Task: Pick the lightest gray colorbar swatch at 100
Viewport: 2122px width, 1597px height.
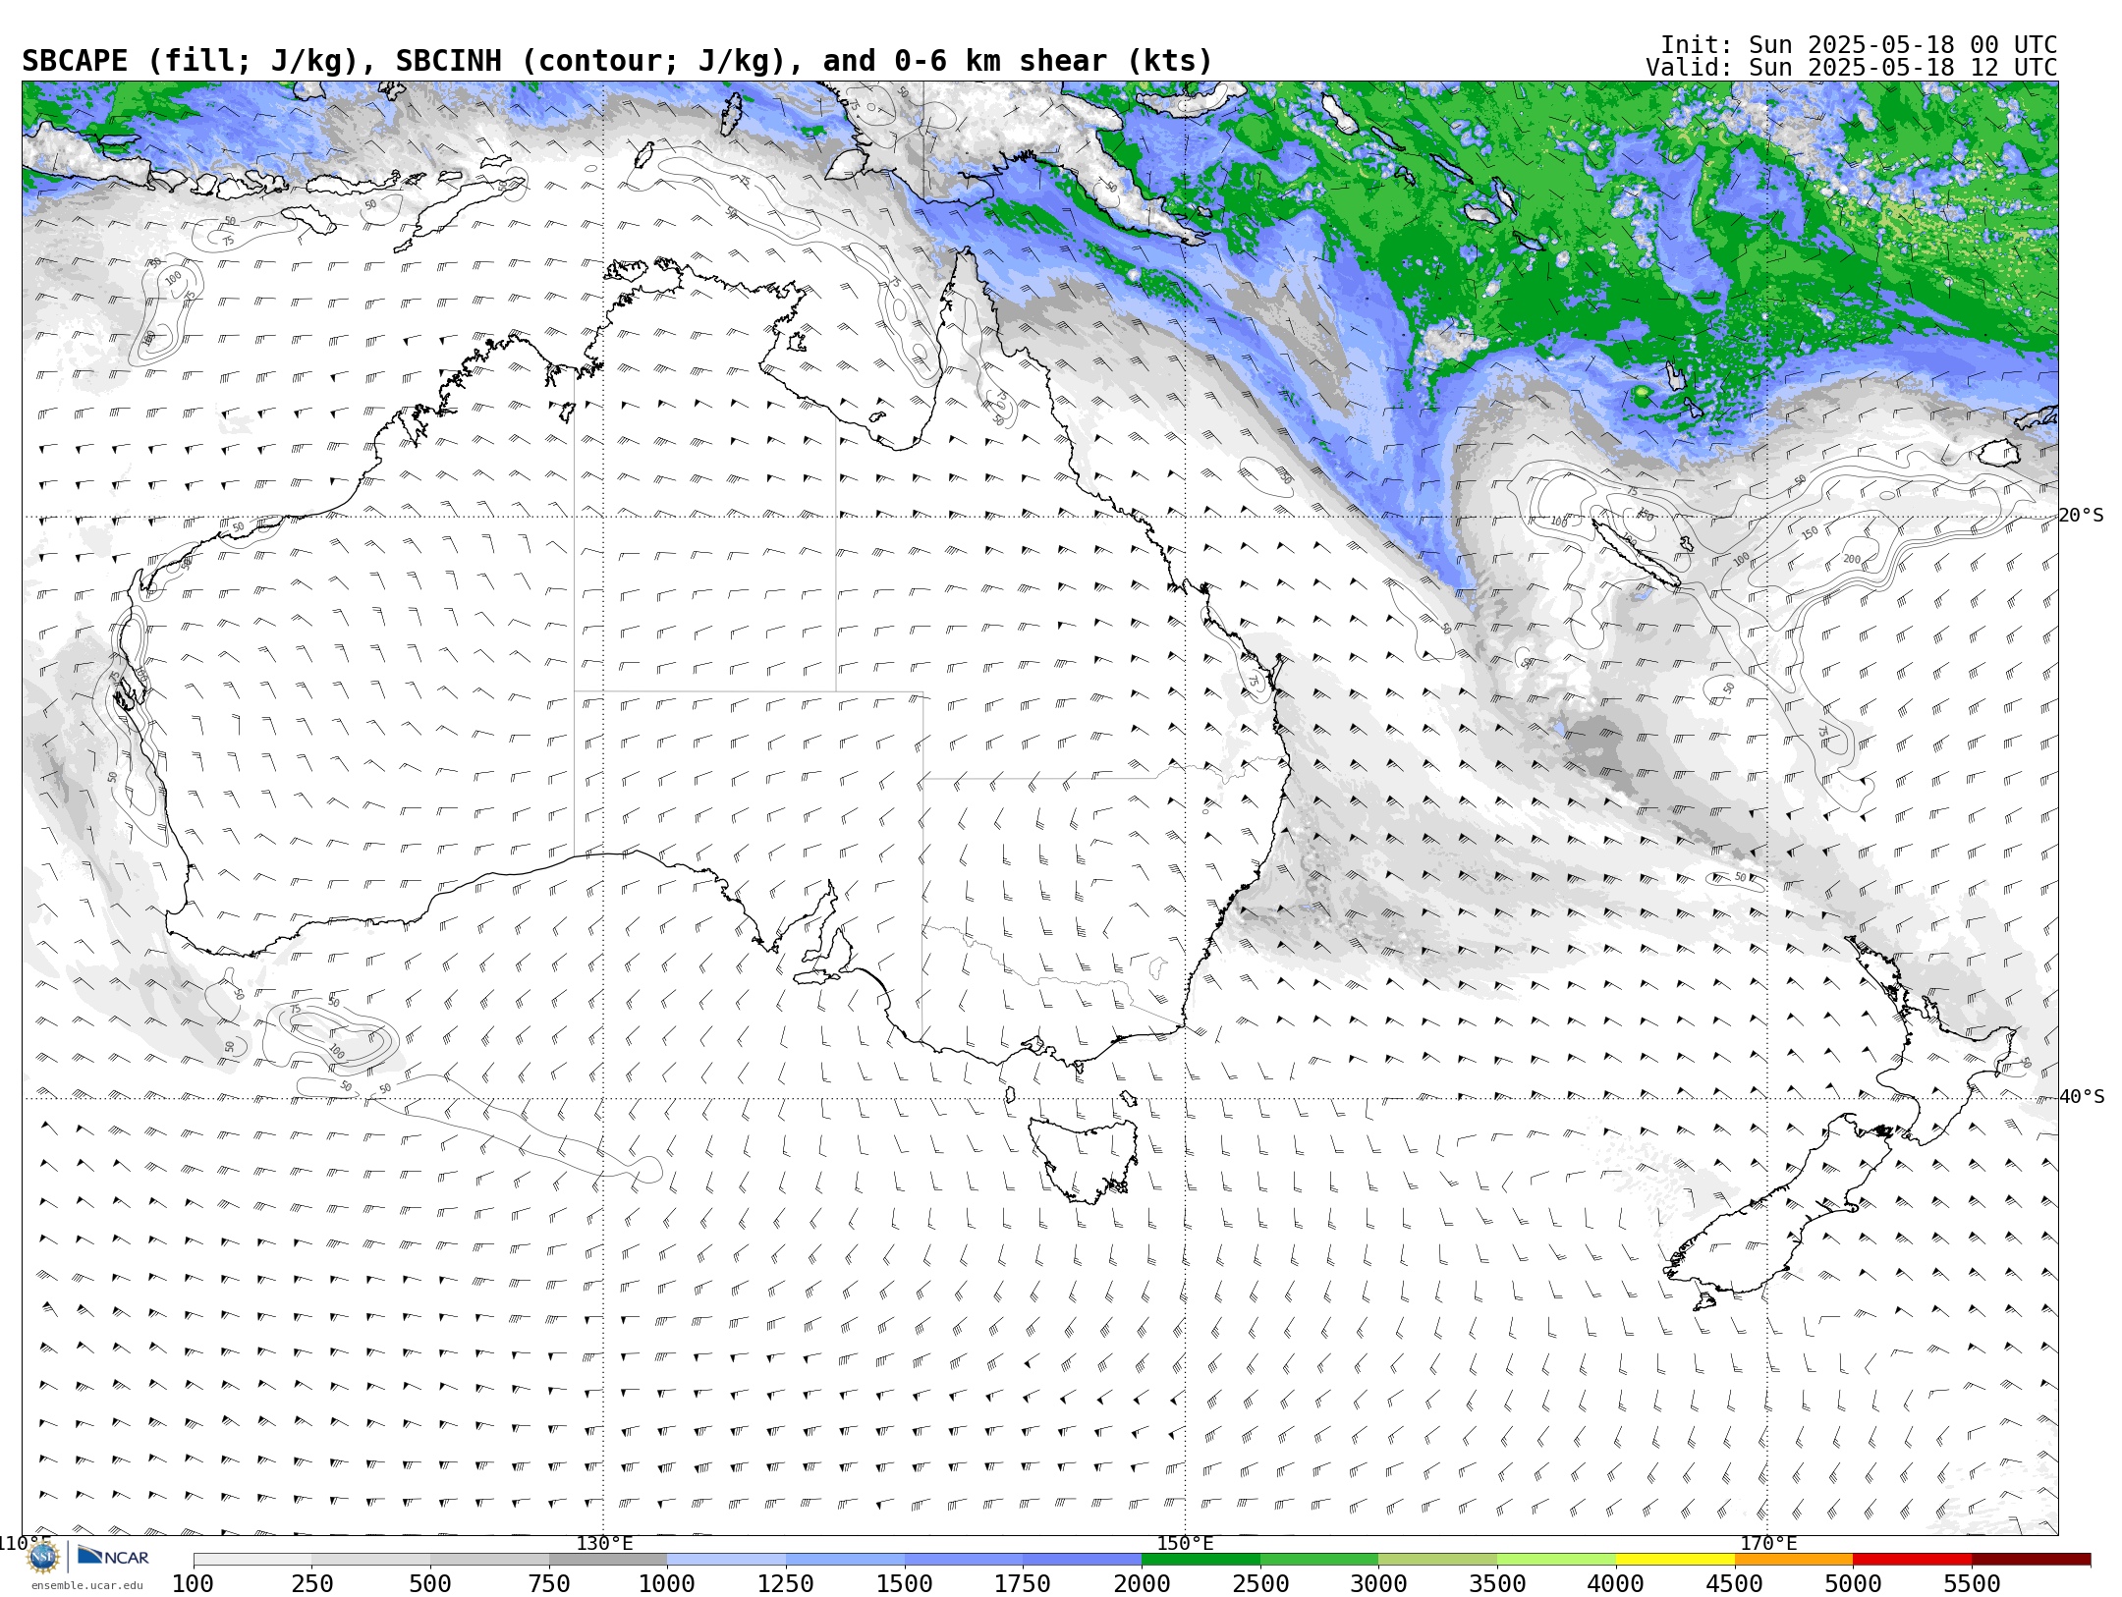Action: pos(252,1560)
